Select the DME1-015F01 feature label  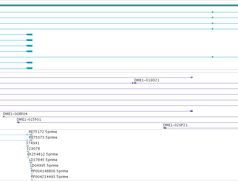[29, 120]
